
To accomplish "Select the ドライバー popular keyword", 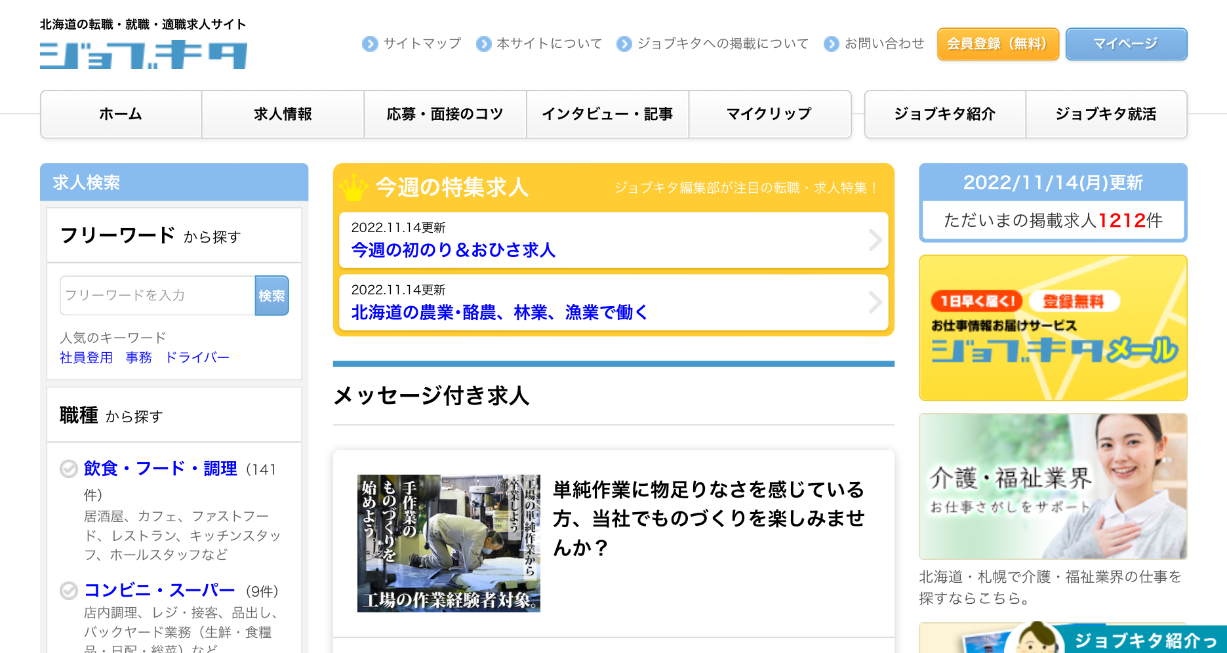I will coord(197,357).
